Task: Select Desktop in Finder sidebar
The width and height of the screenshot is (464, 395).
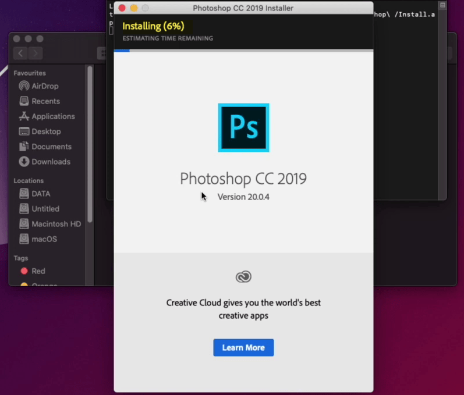Action: click(46, 131)
